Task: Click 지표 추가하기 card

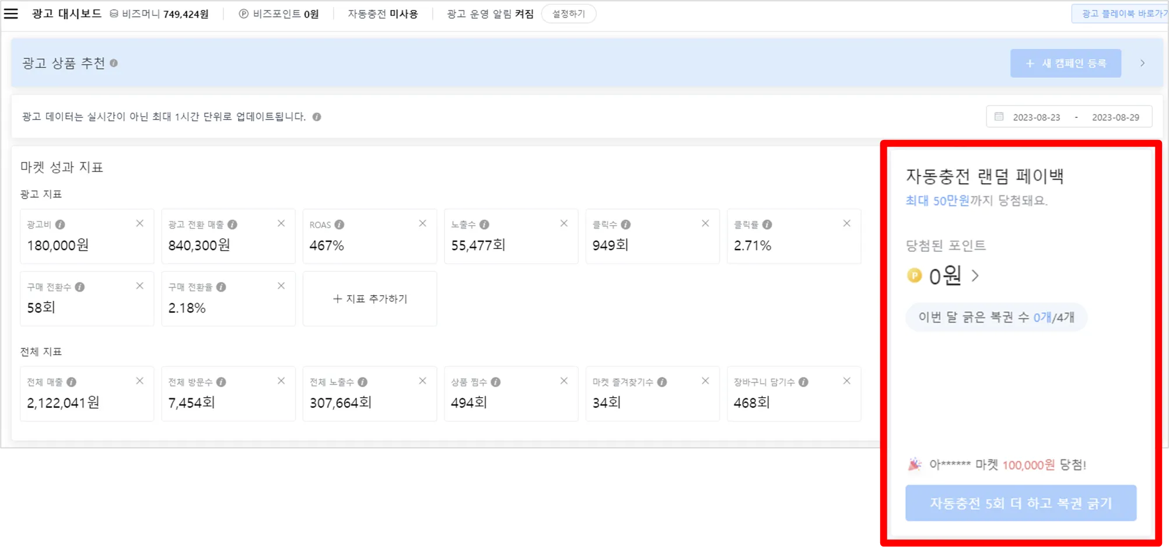Action: (370, 299)
